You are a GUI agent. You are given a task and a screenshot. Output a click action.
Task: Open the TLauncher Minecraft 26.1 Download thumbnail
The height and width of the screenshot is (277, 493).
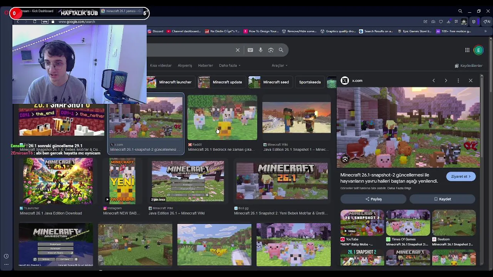58,181
